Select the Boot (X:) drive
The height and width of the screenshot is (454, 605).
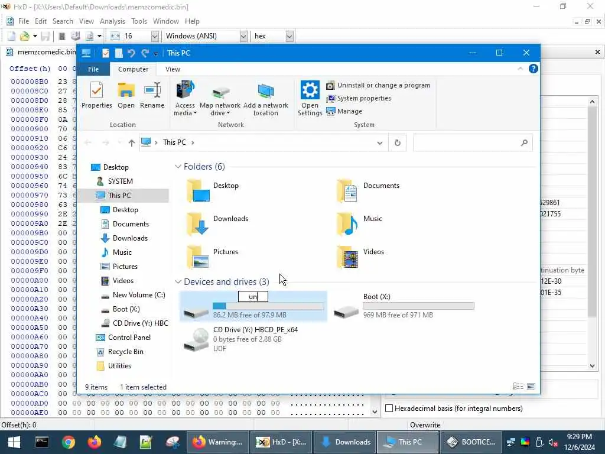403,306
